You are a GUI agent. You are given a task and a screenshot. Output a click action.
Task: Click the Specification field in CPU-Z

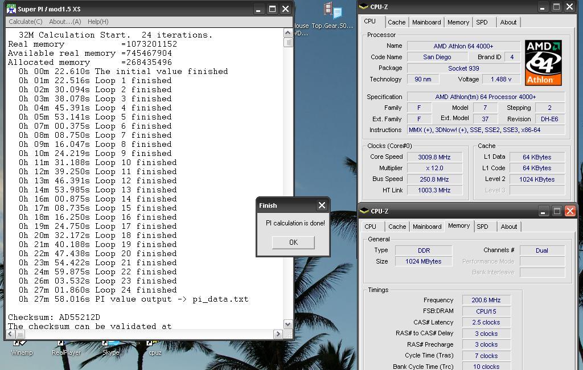486,97
